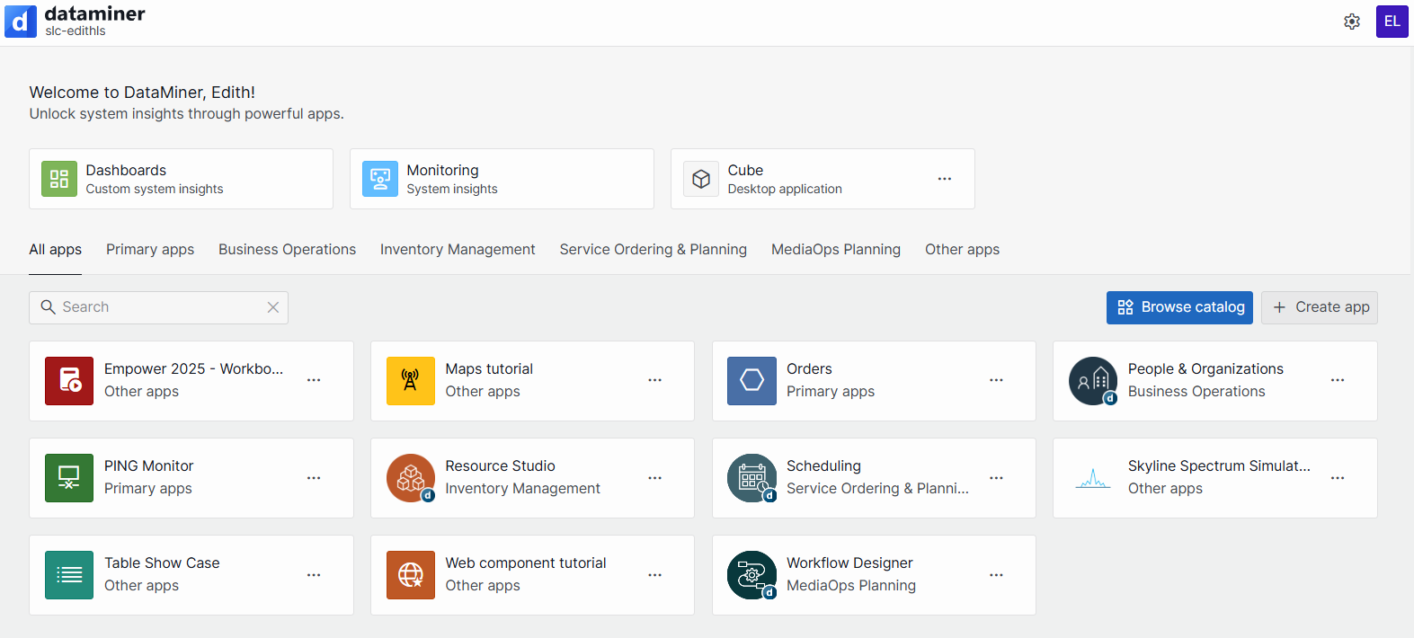Click the Cube box icon

pos(701,179)
